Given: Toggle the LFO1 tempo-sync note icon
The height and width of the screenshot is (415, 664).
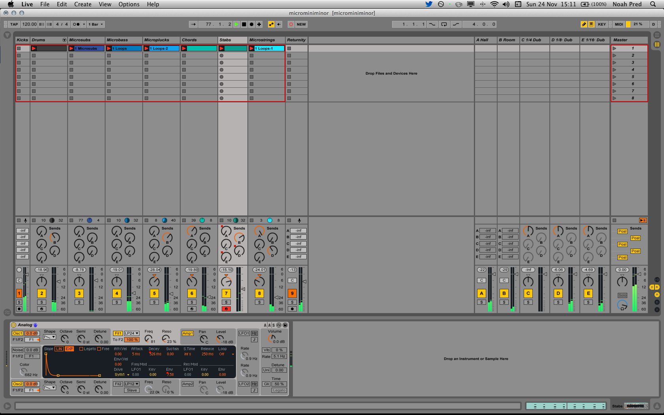Looking at the screenshot, I should [254, 340].
